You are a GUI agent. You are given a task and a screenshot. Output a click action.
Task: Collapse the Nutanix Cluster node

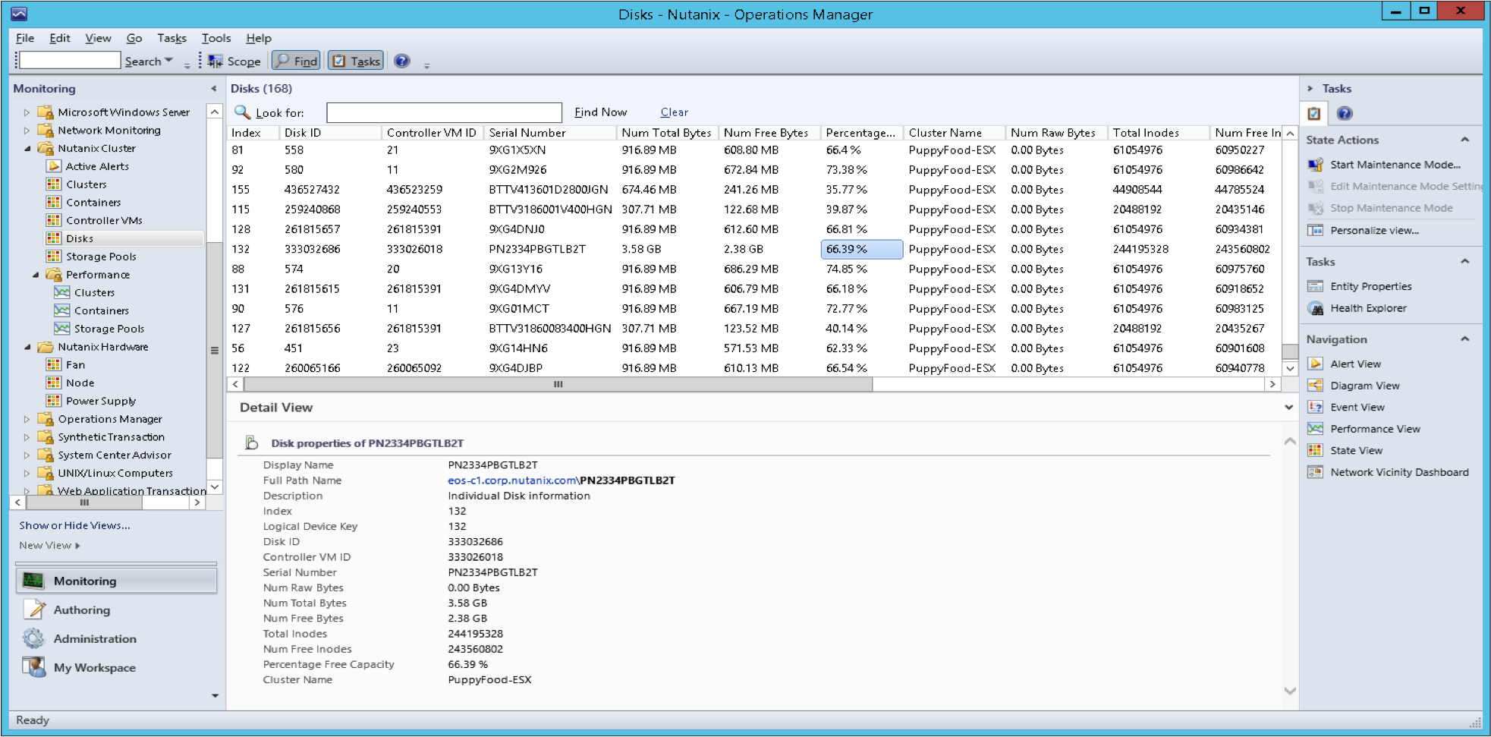27,149
